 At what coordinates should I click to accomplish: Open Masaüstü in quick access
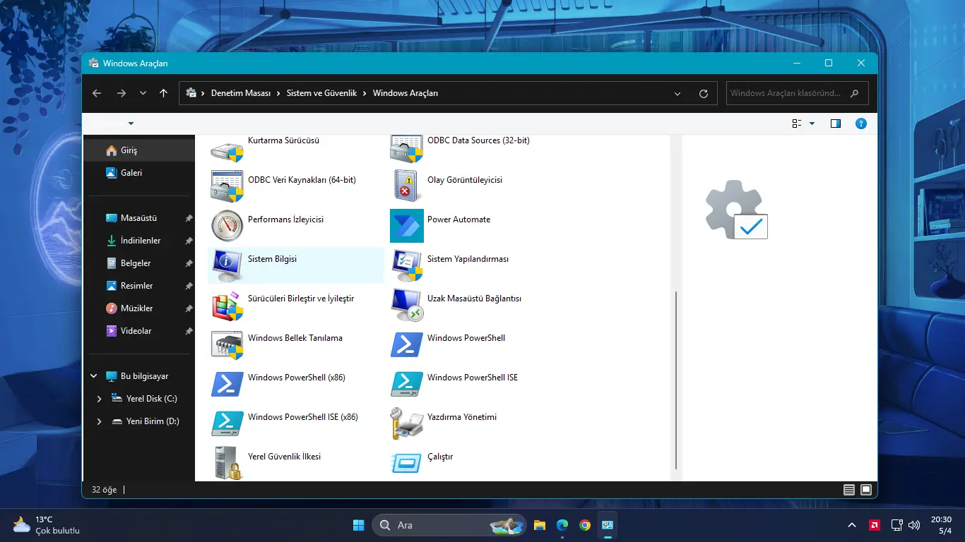click(138, 218)
